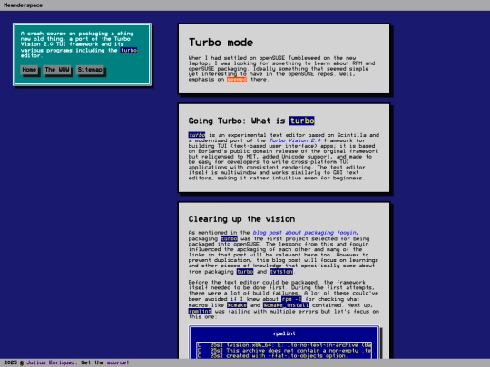Open the source link in footer

pos(116,362)
